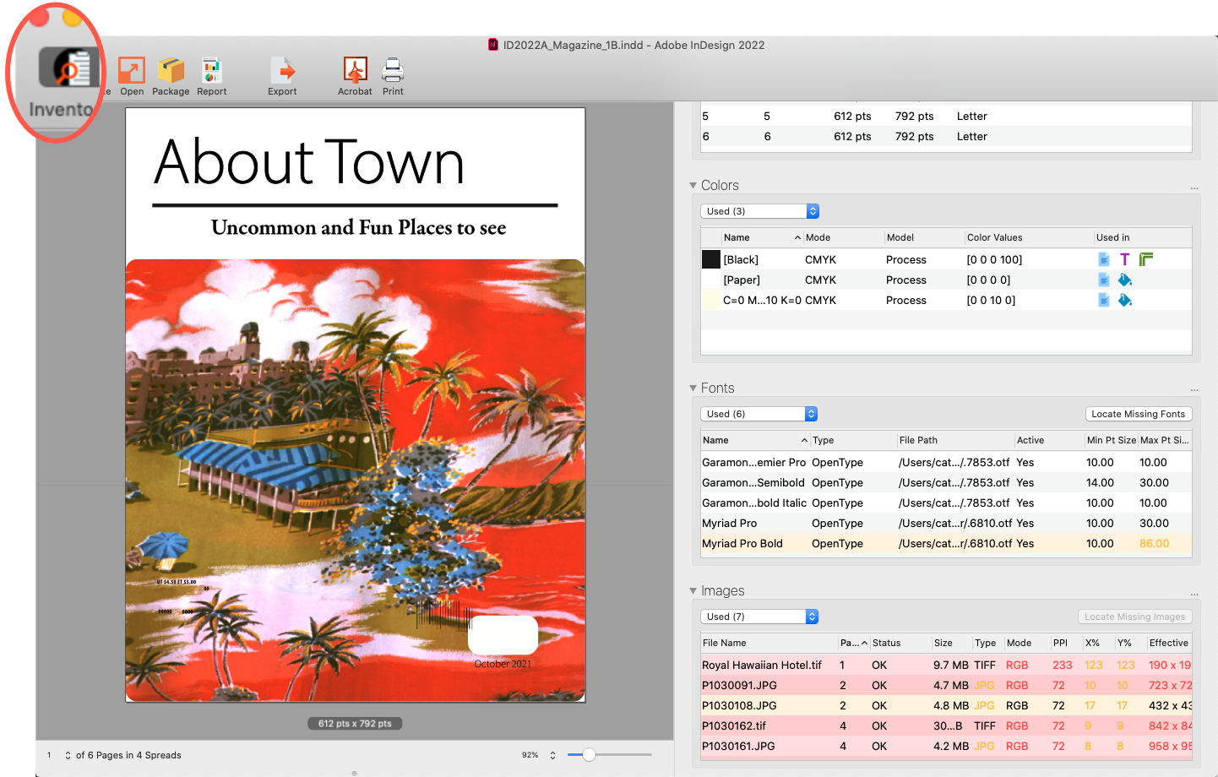Open the Inventory toolbar icon
1218x777 pixels.
(69, 68)
